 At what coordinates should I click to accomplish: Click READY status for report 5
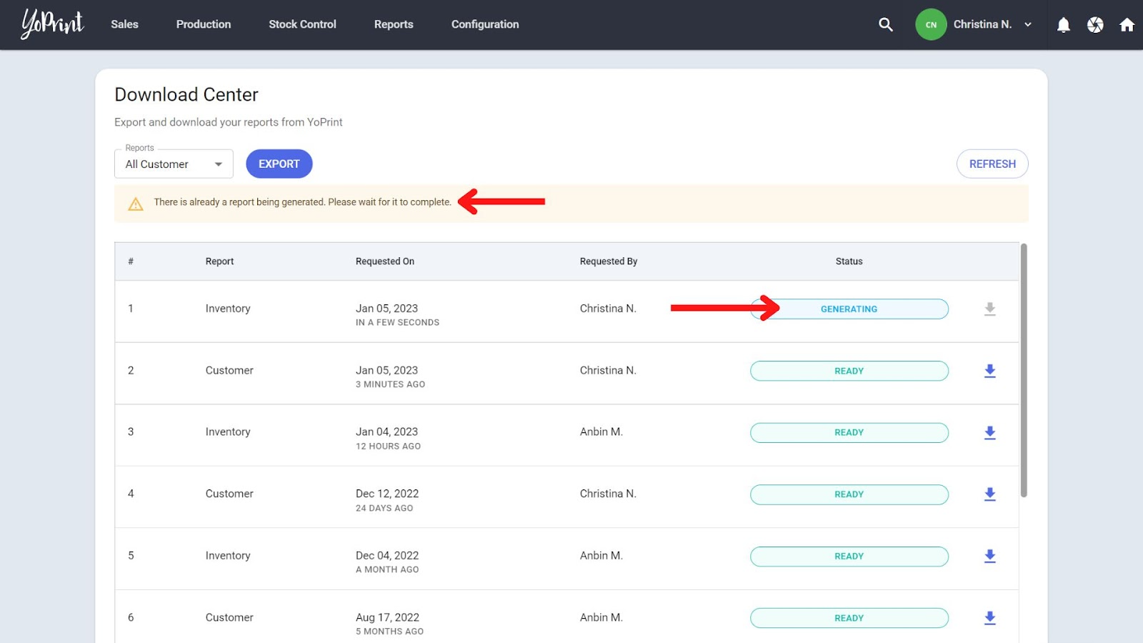(849, 556)
